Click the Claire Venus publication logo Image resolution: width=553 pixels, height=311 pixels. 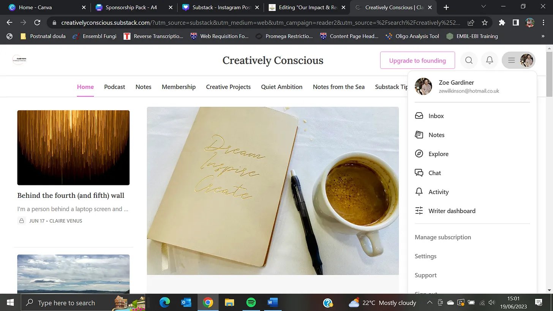pyautogui.click(x=19, y=60)
